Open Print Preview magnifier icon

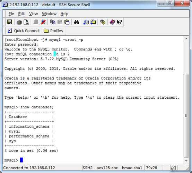click(x=26, y=22)
